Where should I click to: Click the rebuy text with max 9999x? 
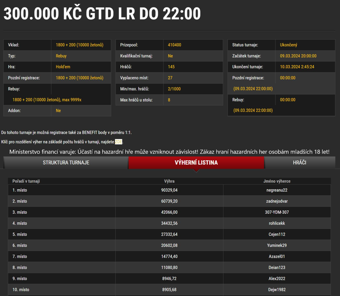(47, 100)
